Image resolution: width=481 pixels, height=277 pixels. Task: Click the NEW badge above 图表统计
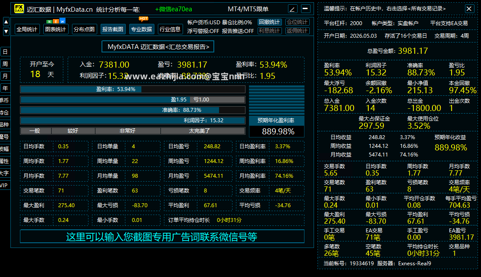coord(56,22)
